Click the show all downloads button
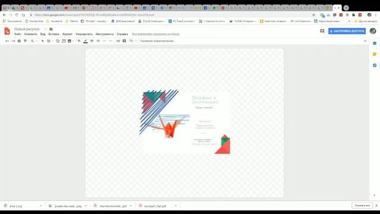 [x=362, y=206]
